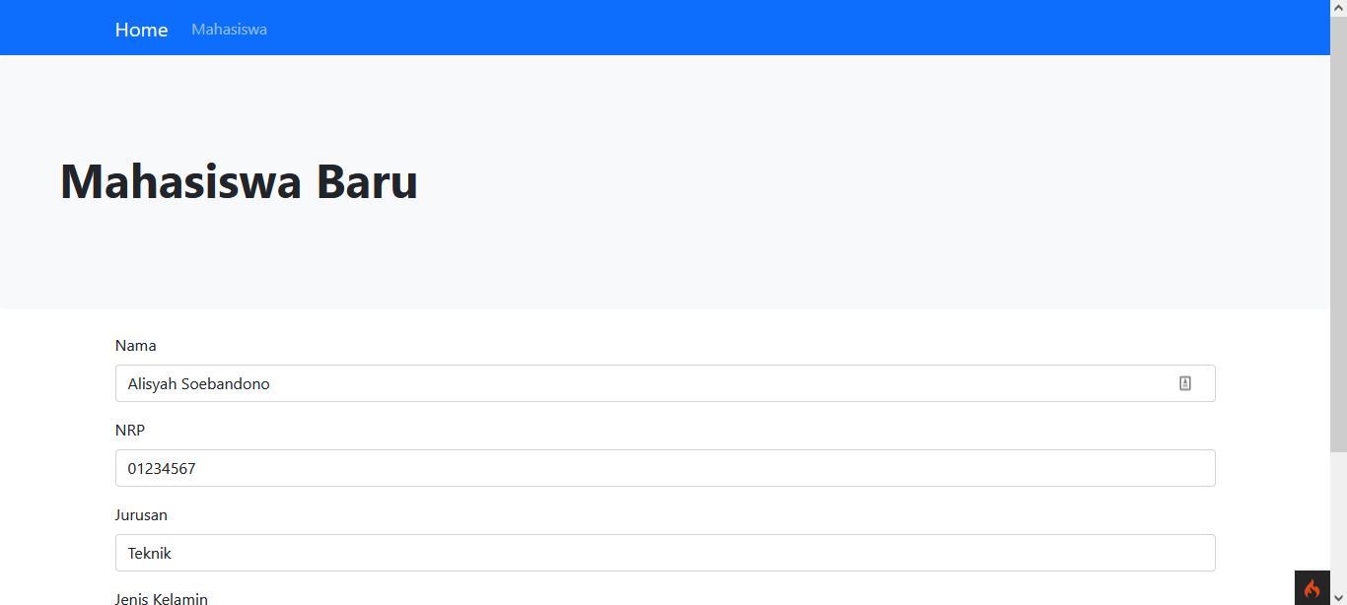Viewport: 1347px width, 605px height.
Task: Click the Jurusan field label
Action: 141,515
